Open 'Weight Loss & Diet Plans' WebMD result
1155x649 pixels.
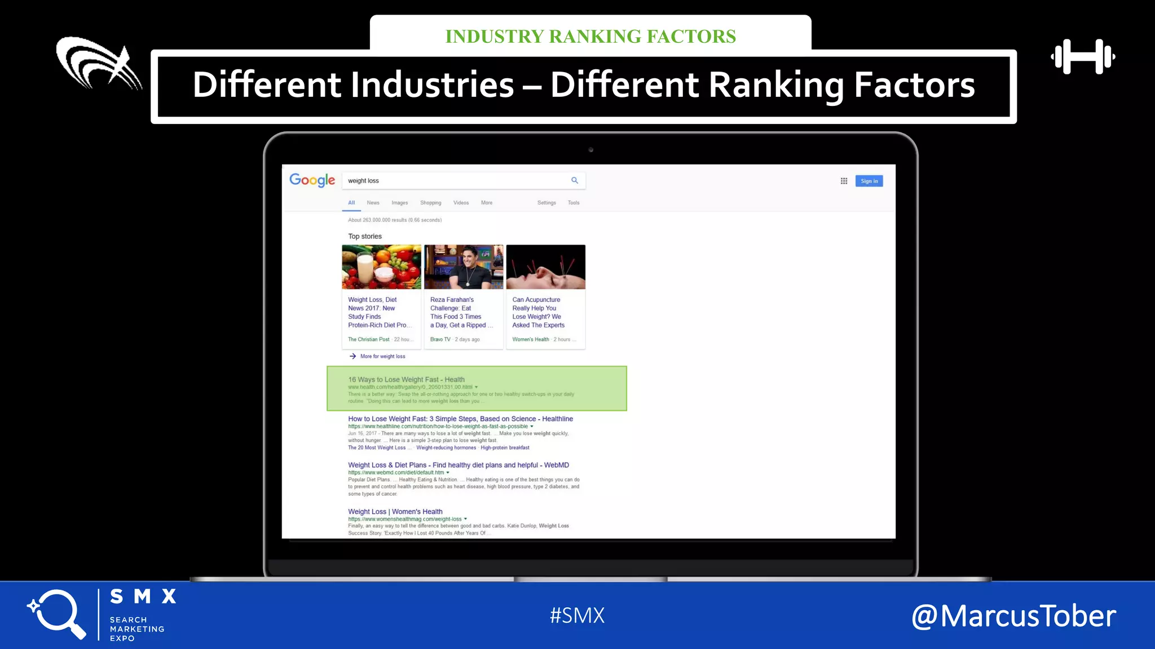(459, 465)
